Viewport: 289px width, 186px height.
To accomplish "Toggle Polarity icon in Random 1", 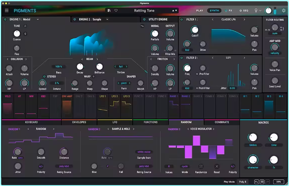I will click(41, 166).
